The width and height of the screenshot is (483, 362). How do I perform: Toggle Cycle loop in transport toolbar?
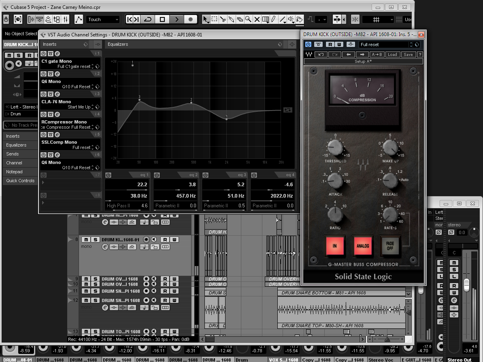(x=148, y=19)
